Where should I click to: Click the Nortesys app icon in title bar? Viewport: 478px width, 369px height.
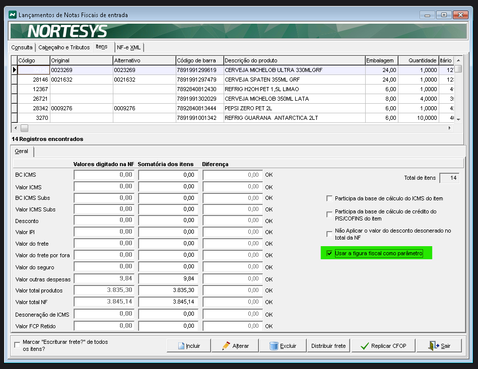[12, 15]
